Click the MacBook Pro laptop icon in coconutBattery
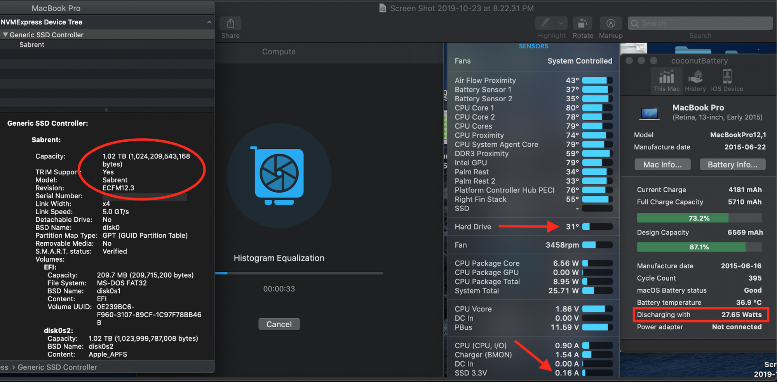 tap(649, 113)
